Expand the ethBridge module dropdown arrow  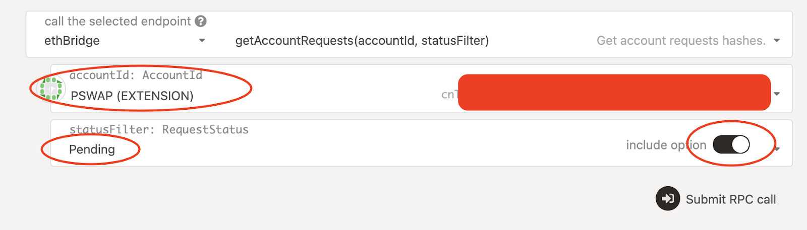pyautogui.click(x=202, y=41)
